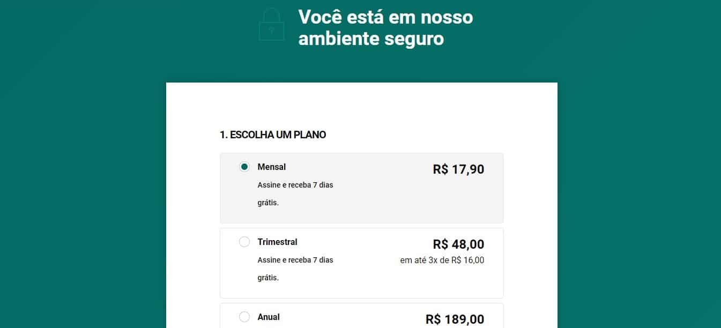Click the "Trimestral" plan label
This screenshot has width=721, height=328.
277,242
